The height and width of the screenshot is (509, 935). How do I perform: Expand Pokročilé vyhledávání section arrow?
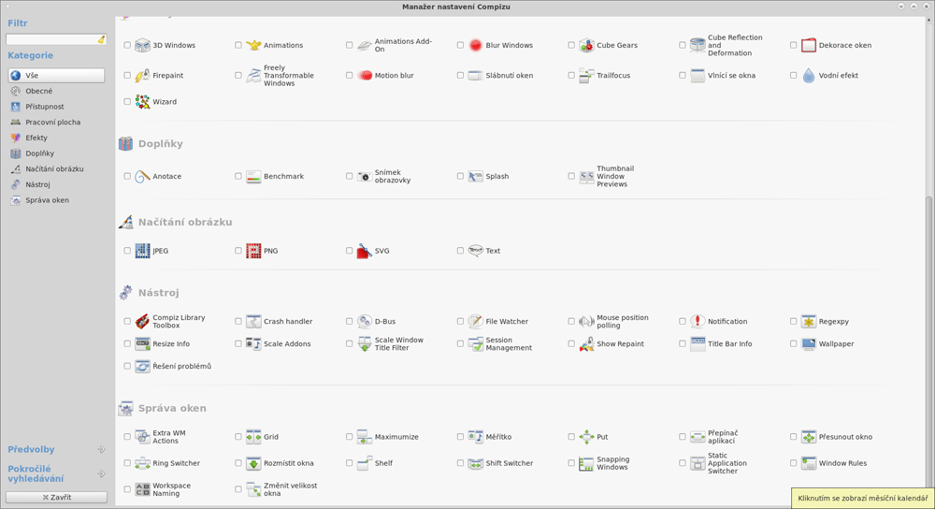(101, 473)
